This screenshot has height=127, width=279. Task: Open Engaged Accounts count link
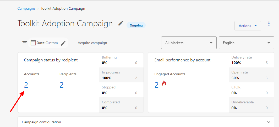[x=156, y=85]
